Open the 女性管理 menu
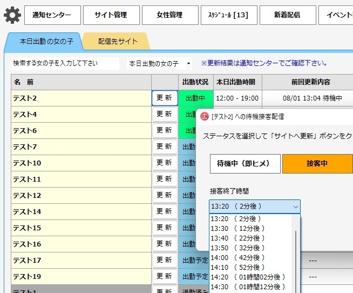This screenshot has height=293, width=353. coord(169,15)
